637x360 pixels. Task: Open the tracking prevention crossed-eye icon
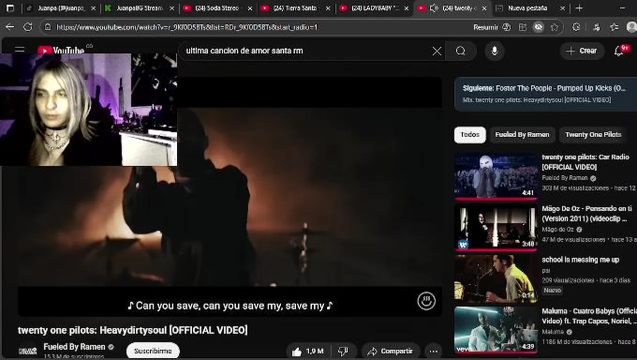point(538,27)
